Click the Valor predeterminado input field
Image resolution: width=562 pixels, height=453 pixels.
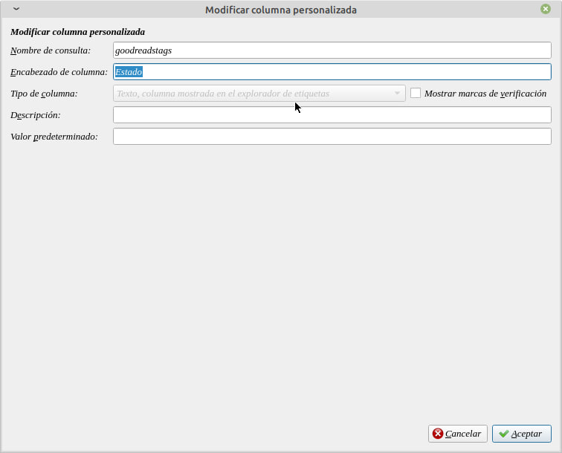332,136
